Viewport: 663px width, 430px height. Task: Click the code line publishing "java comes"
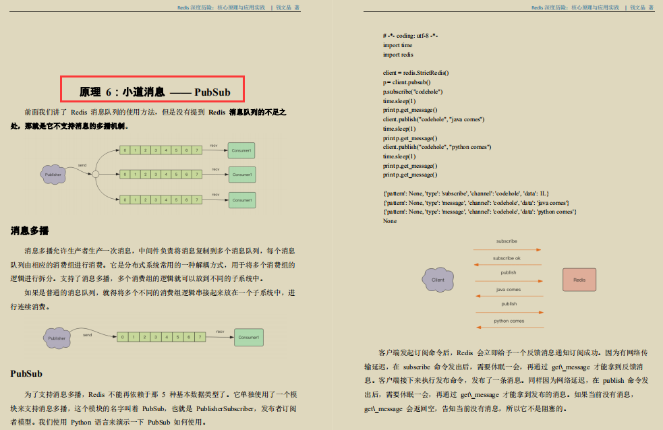(434, 119)
